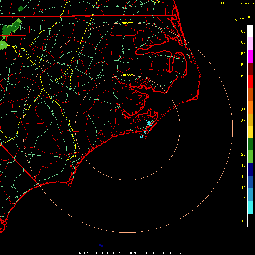Click the navy blue legend swatch

coord(250,170)
